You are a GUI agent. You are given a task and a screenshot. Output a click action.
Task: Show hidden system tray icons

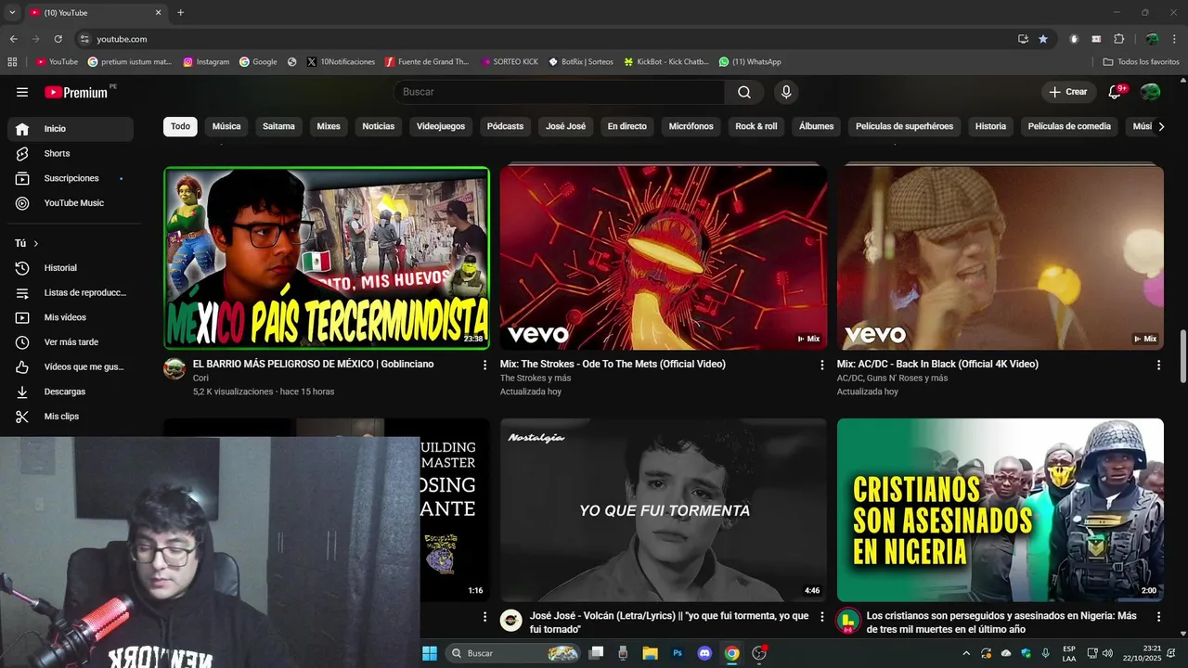coord(966,653)
